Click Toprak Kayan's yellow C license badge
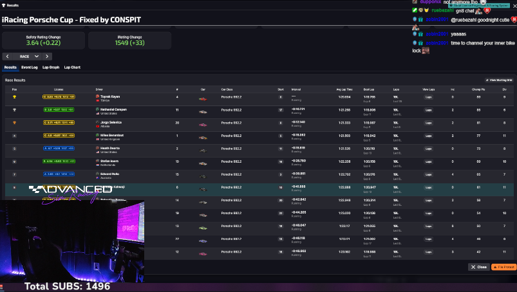 pyautogui.click(x=59, y=96)
